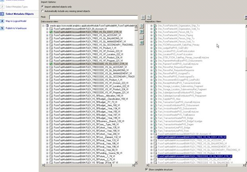Viewport: 247px width, 172px height.
Task: Click table icon of FLEX_VS_5FCase__Type_146_VI row
Action: [x=51, y=124]
